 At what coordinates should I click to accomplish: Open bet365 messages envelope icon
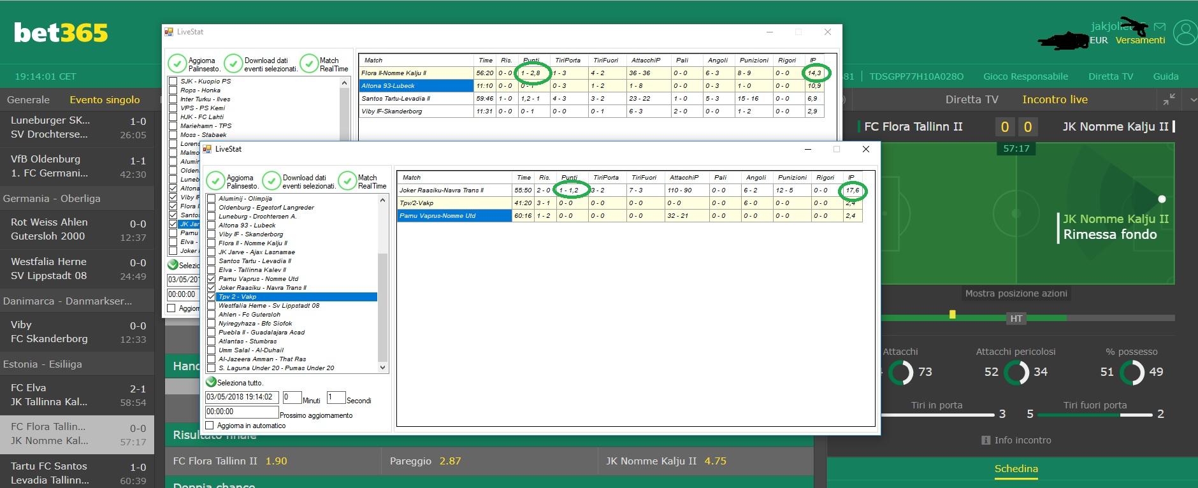point(1160,27)
